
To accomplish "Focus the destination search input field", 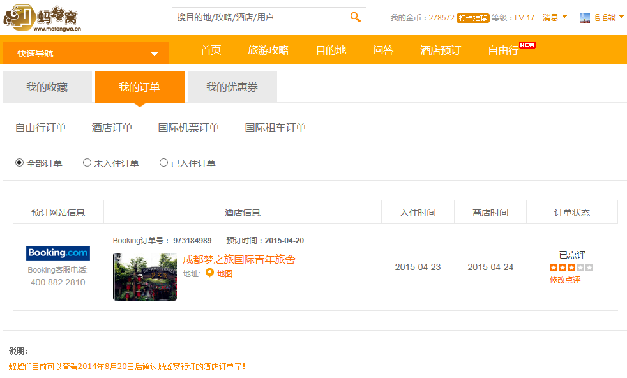I will (259, 17).
